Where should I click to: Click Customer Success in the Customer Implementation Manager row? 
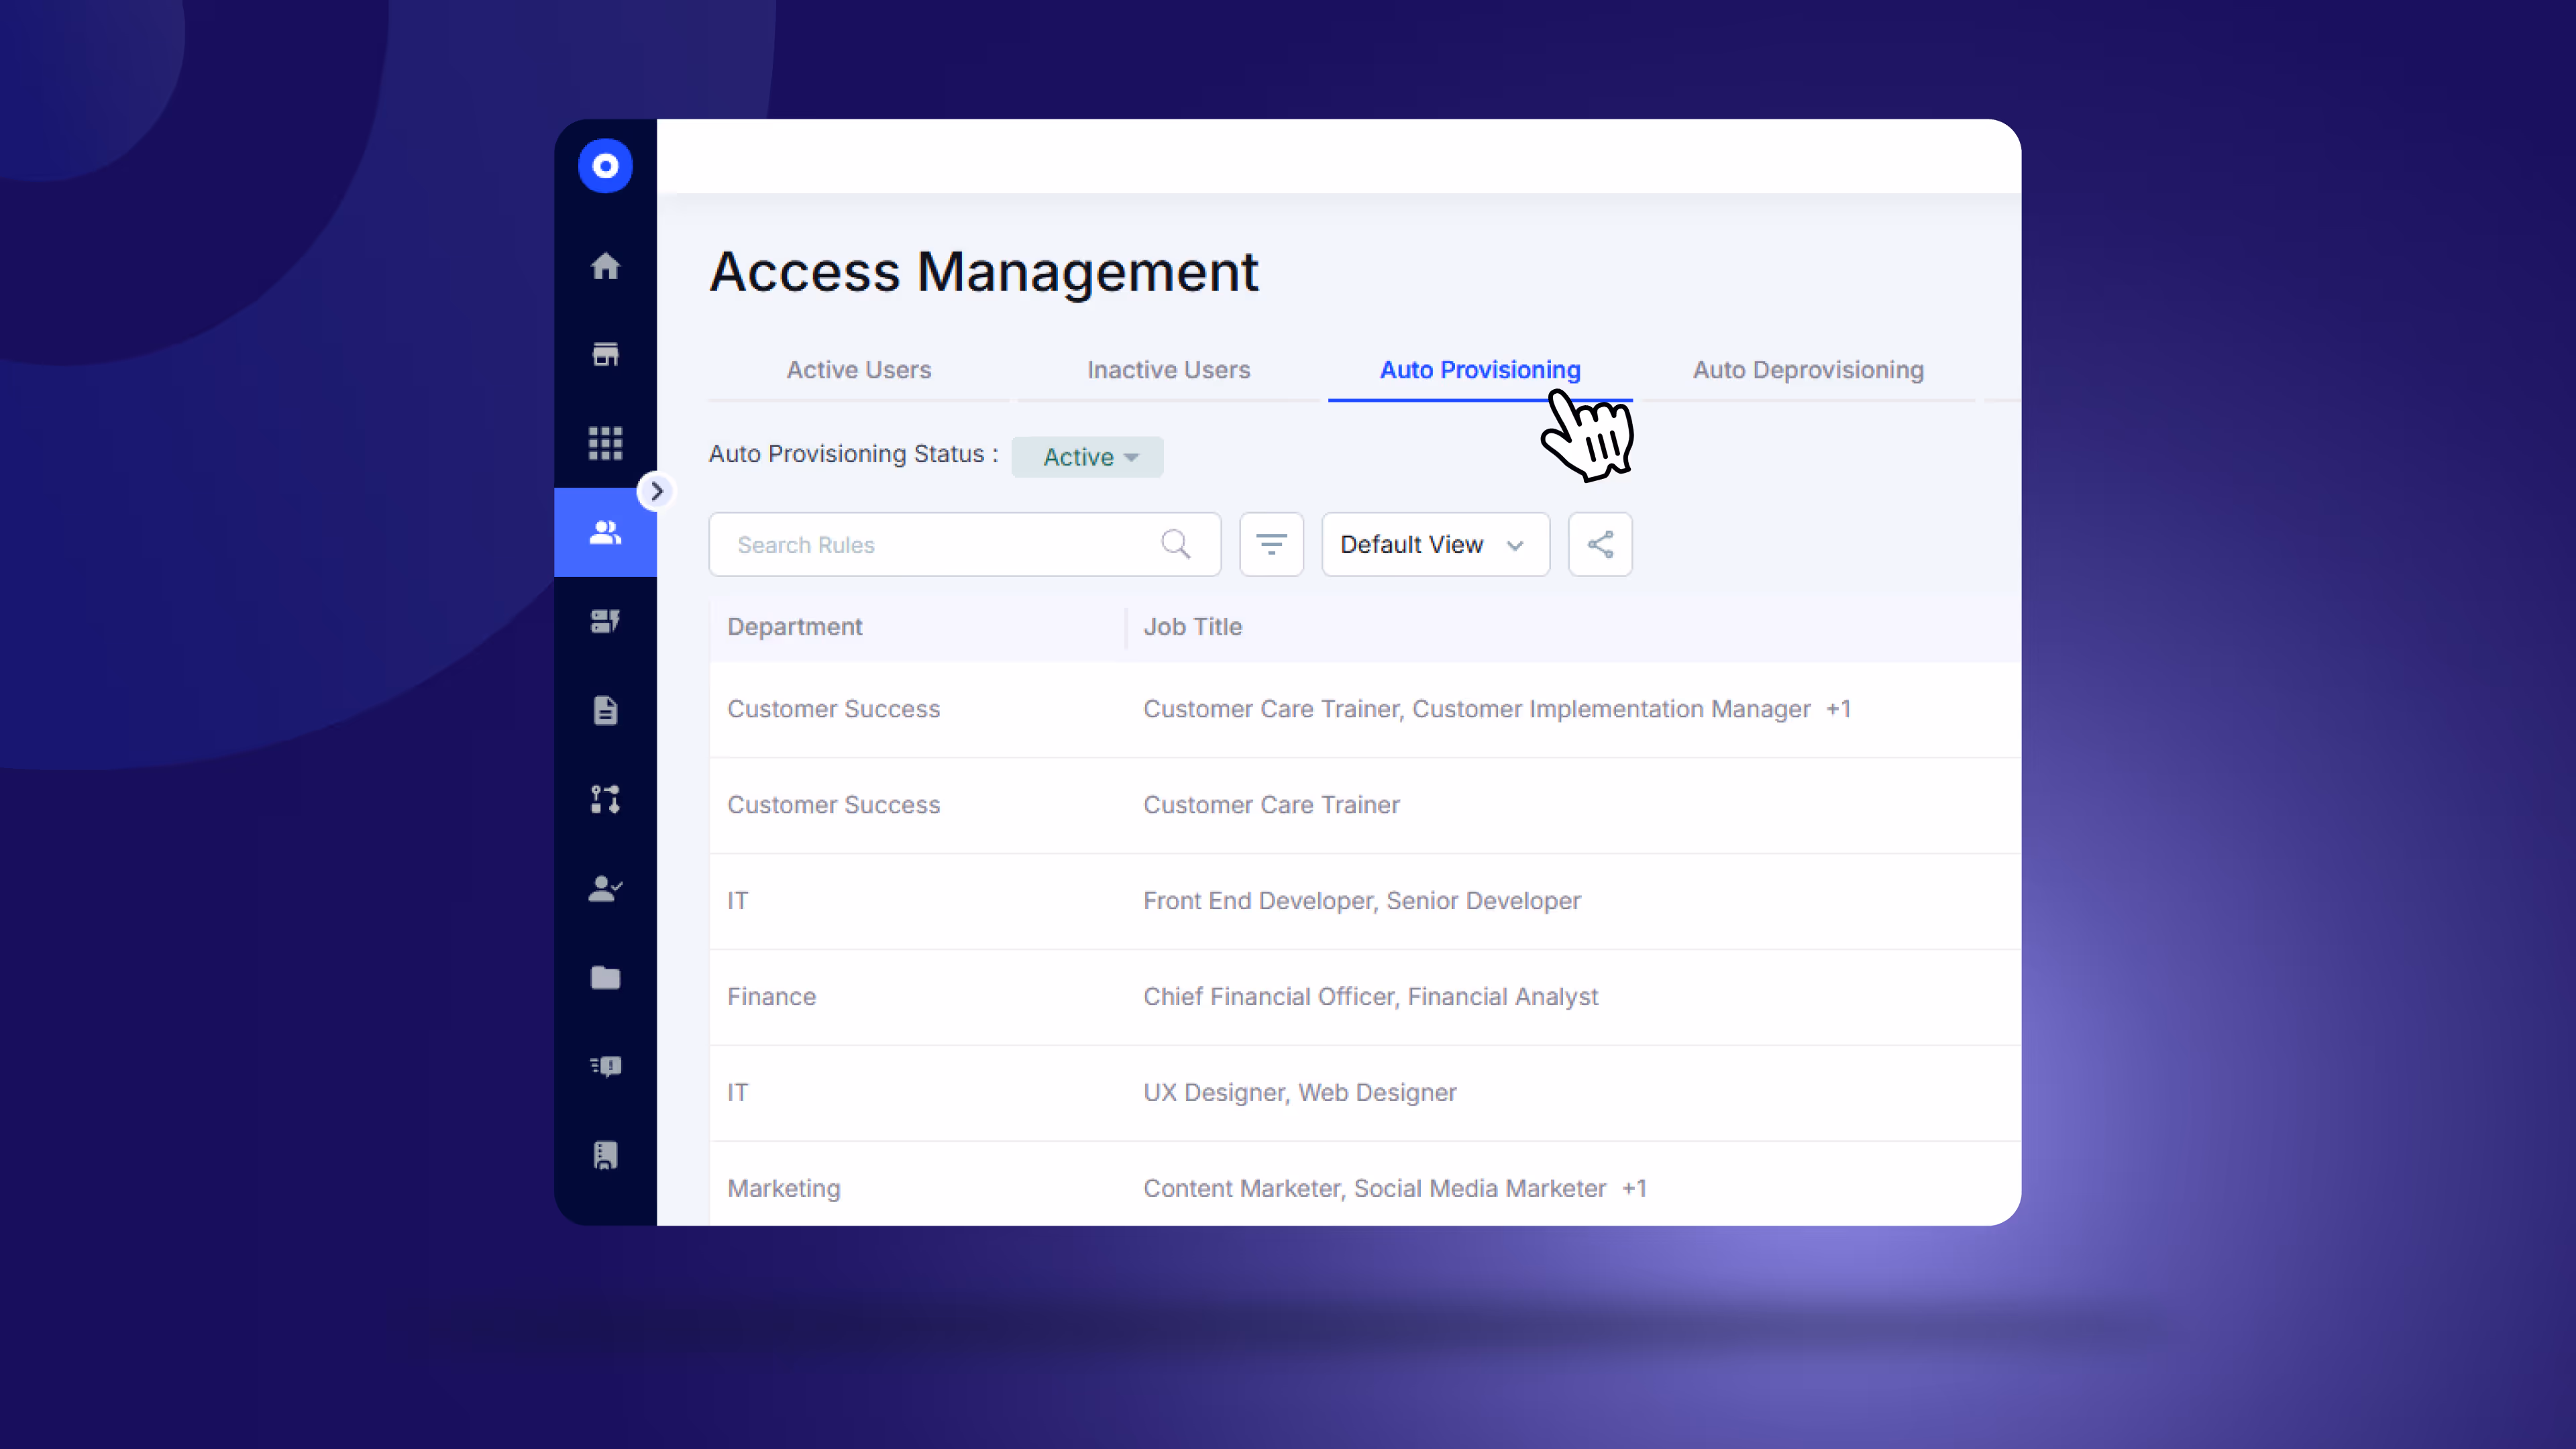click(x=833, y=709)
